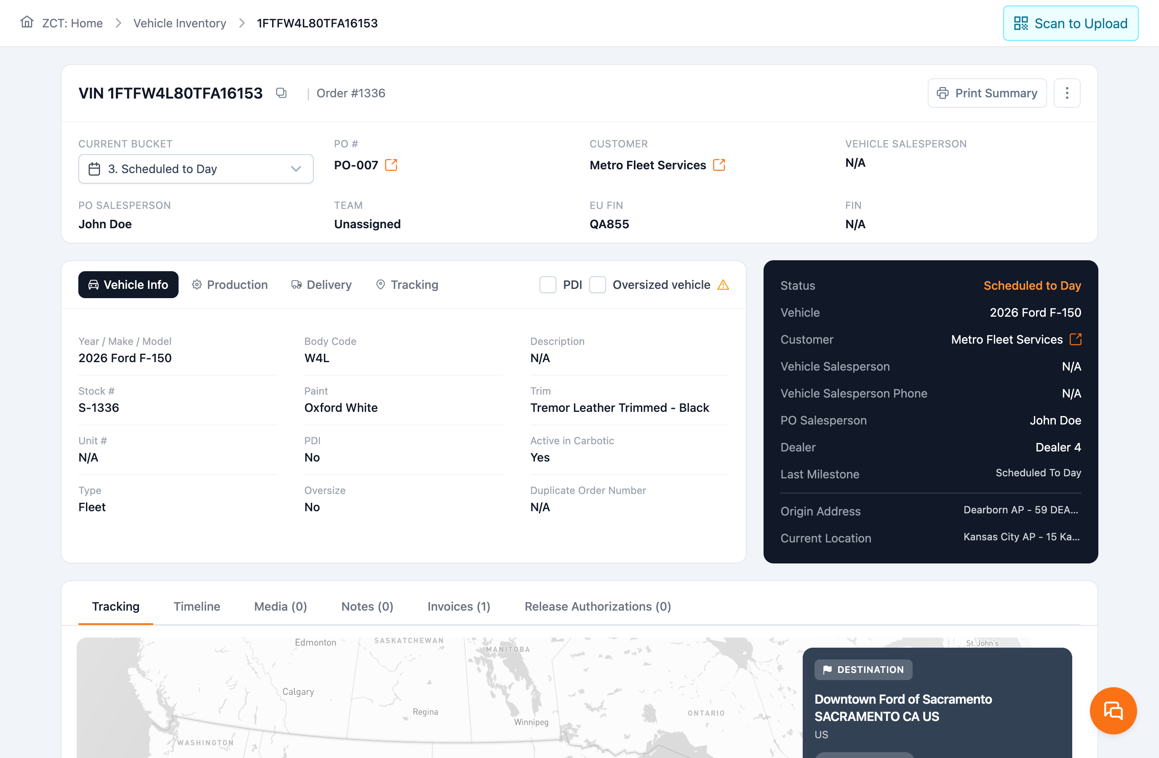Open the Delivery tab
This screenshot has width=1159, height=758.
[321, 285]
